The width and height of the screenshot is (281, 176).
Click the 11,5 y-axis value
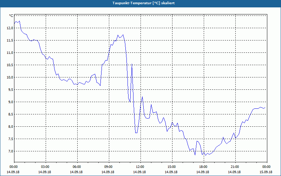pos(10,40)
